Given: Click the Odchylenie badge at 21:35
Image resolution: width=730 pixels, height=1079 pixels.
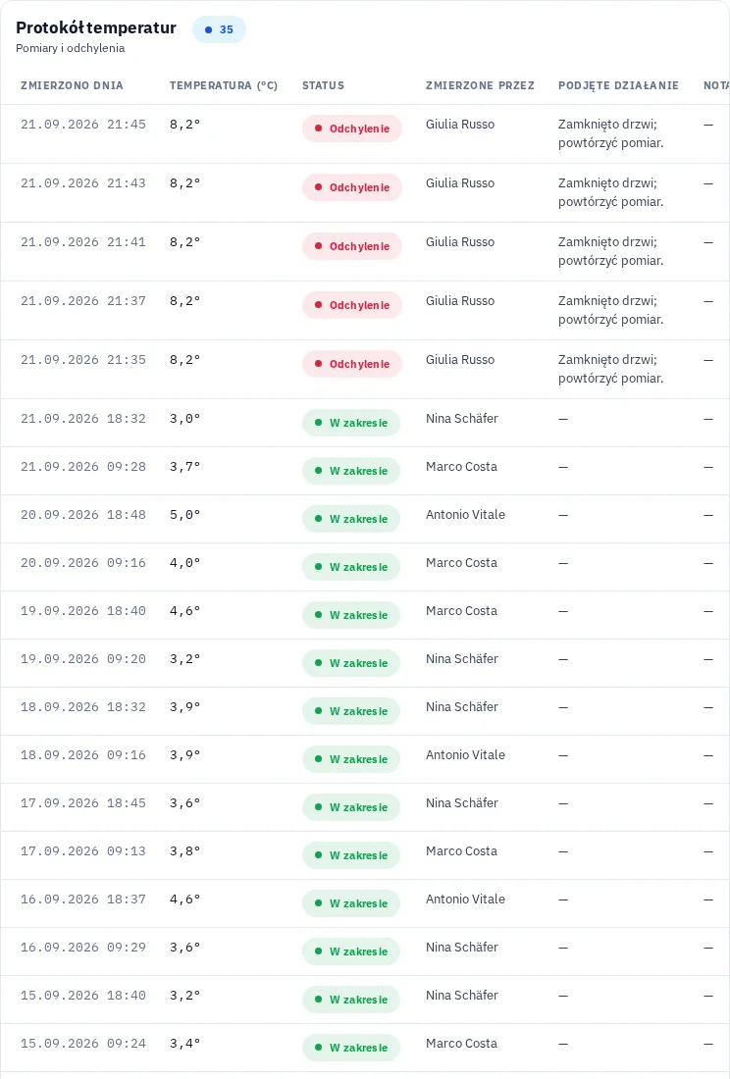Looking at the screenshot, I should (351, 364).
